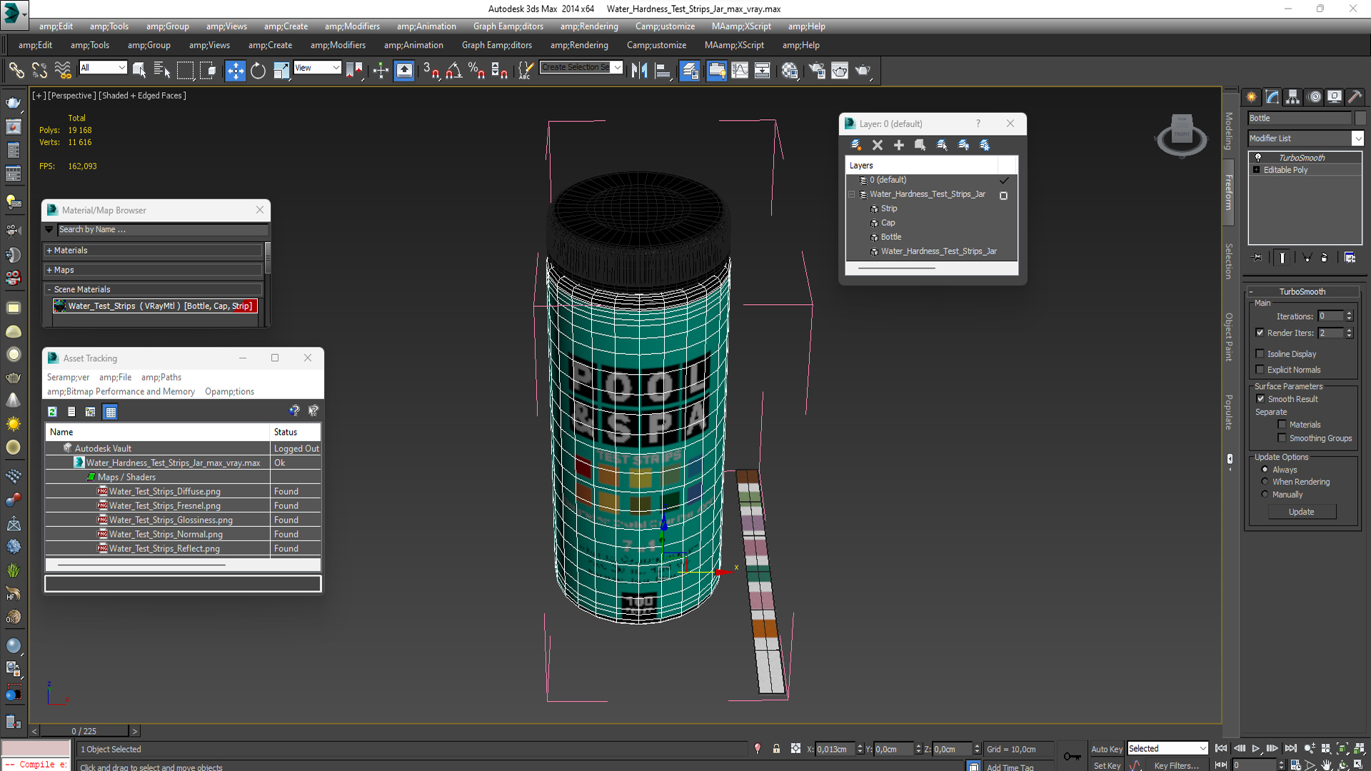Screen dimensions: 1371x771
Task: Select the Manually update option
Action: click(1265, 495)
